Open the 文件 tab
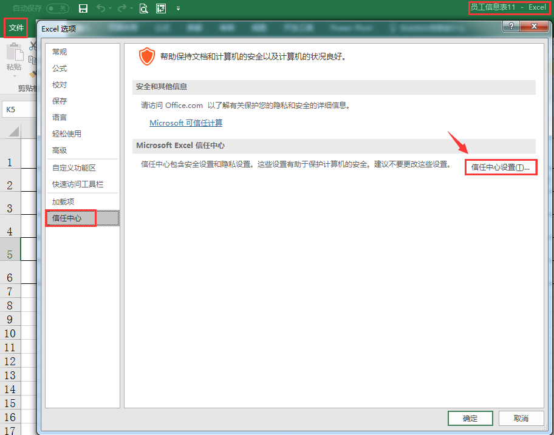Screen dimensions: 554x435 point(16,27)
